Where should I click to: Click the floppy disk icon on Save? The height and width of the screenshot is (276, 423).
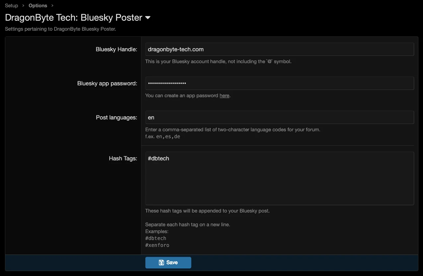(162, 262)
